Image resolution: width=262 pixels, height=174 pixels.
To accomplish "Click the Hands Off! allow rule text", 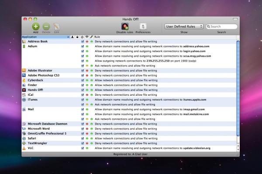I will pos(126,90).
